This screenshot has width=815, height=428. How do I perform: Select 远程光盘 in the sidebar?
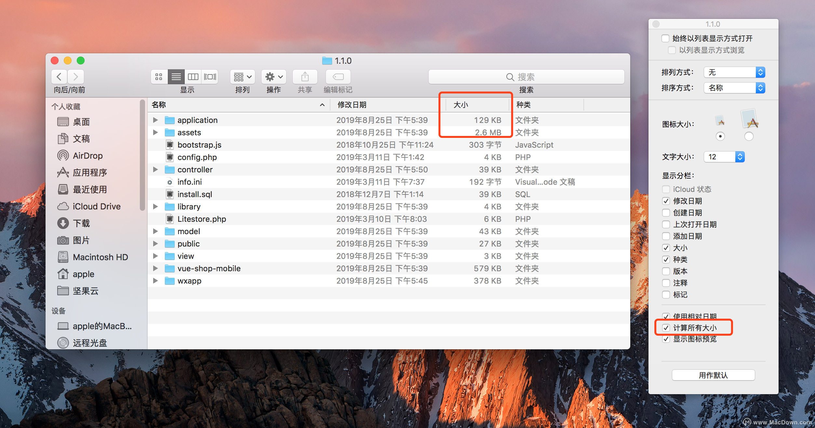tap(82, 343)
